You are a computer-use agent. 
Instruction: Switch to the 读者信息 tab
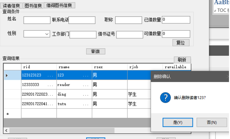tap(11, 6)
